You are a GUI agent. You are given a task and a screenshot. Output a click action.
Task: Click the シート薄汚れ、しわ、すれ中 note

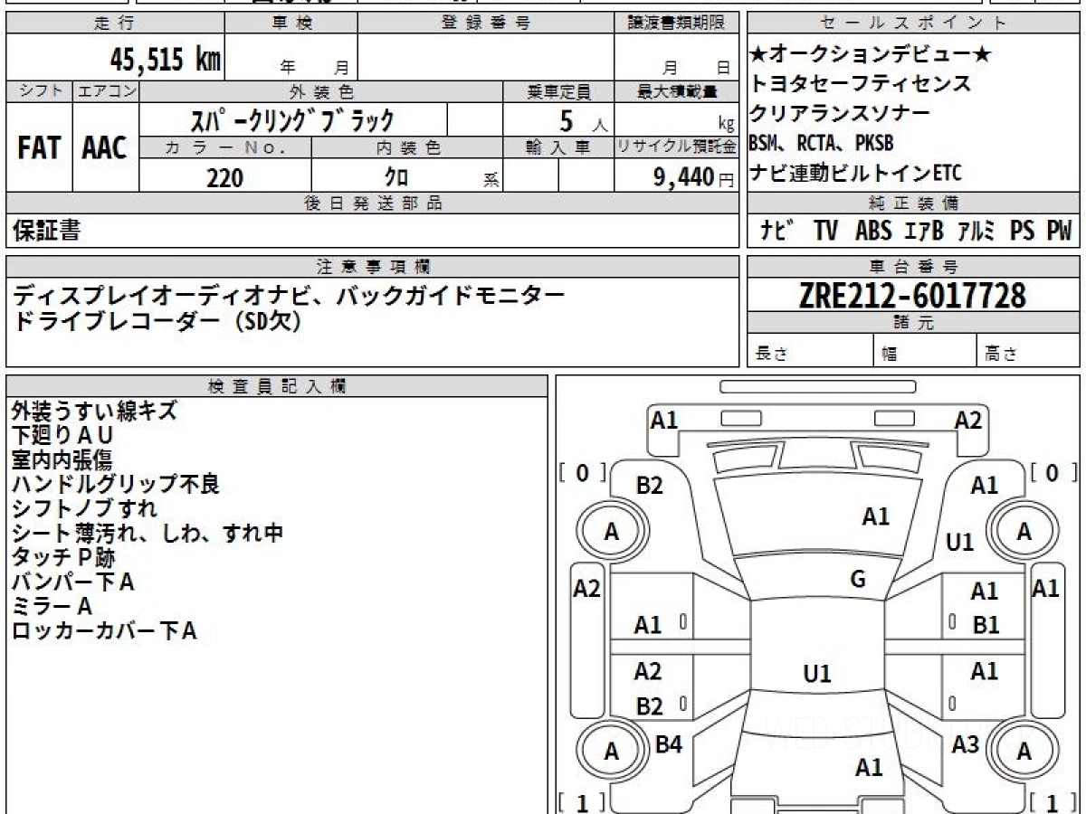pyautogui.click(x=148, y=534)
